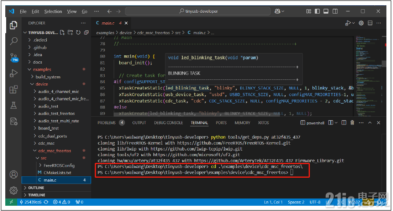The width and height of the screenshot is (393, 211).
Task: Open run options dropdown arrow
Action: [x=353, y=23]
